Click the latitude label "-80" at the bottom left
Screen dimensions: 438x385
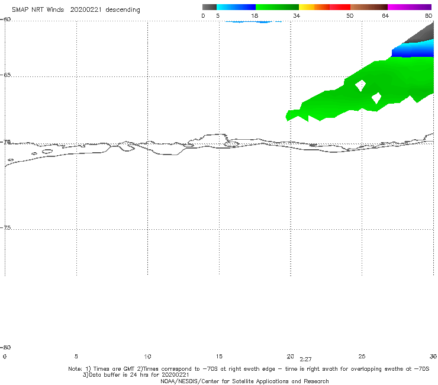pyautogui.click(x=5, y=348)
